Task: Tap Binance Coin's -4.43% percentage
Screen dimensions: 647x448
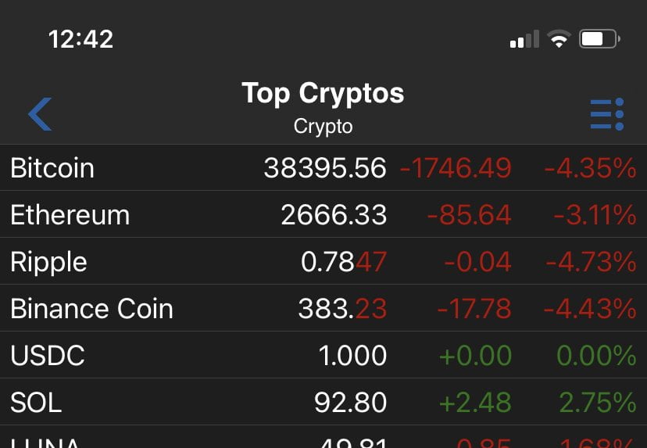Action: tap(590, 309)
